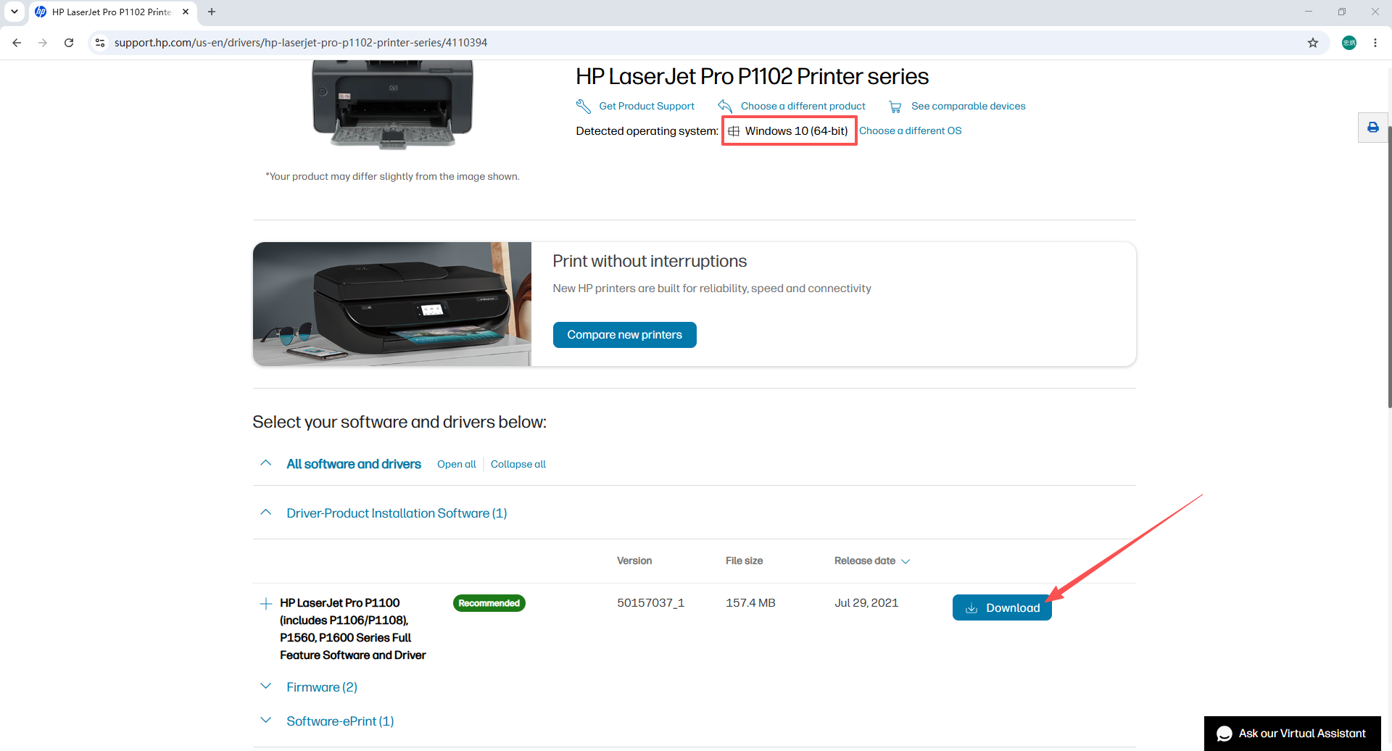Viewport: 1392px width, 751px height.
Task: Collapse the All software and drivers chevron
Action: [x=266, y=463]
